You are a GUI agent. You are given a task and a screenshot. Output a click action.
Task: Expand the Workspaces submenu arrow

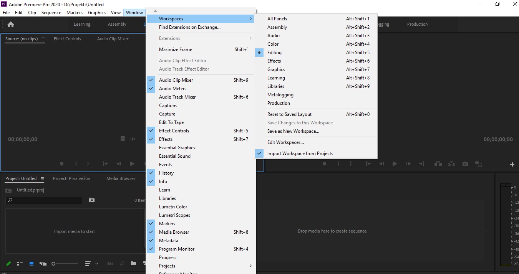coord(250,19)
